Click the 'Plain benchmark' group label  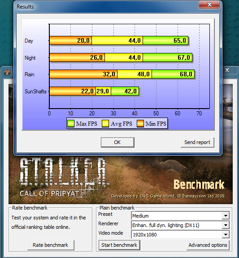(x=117, y=208)
